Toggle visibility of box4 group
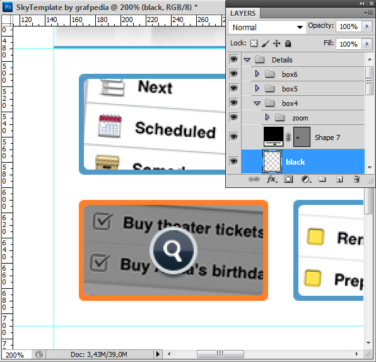Screen dimensions: 376x362 [233, 103]
